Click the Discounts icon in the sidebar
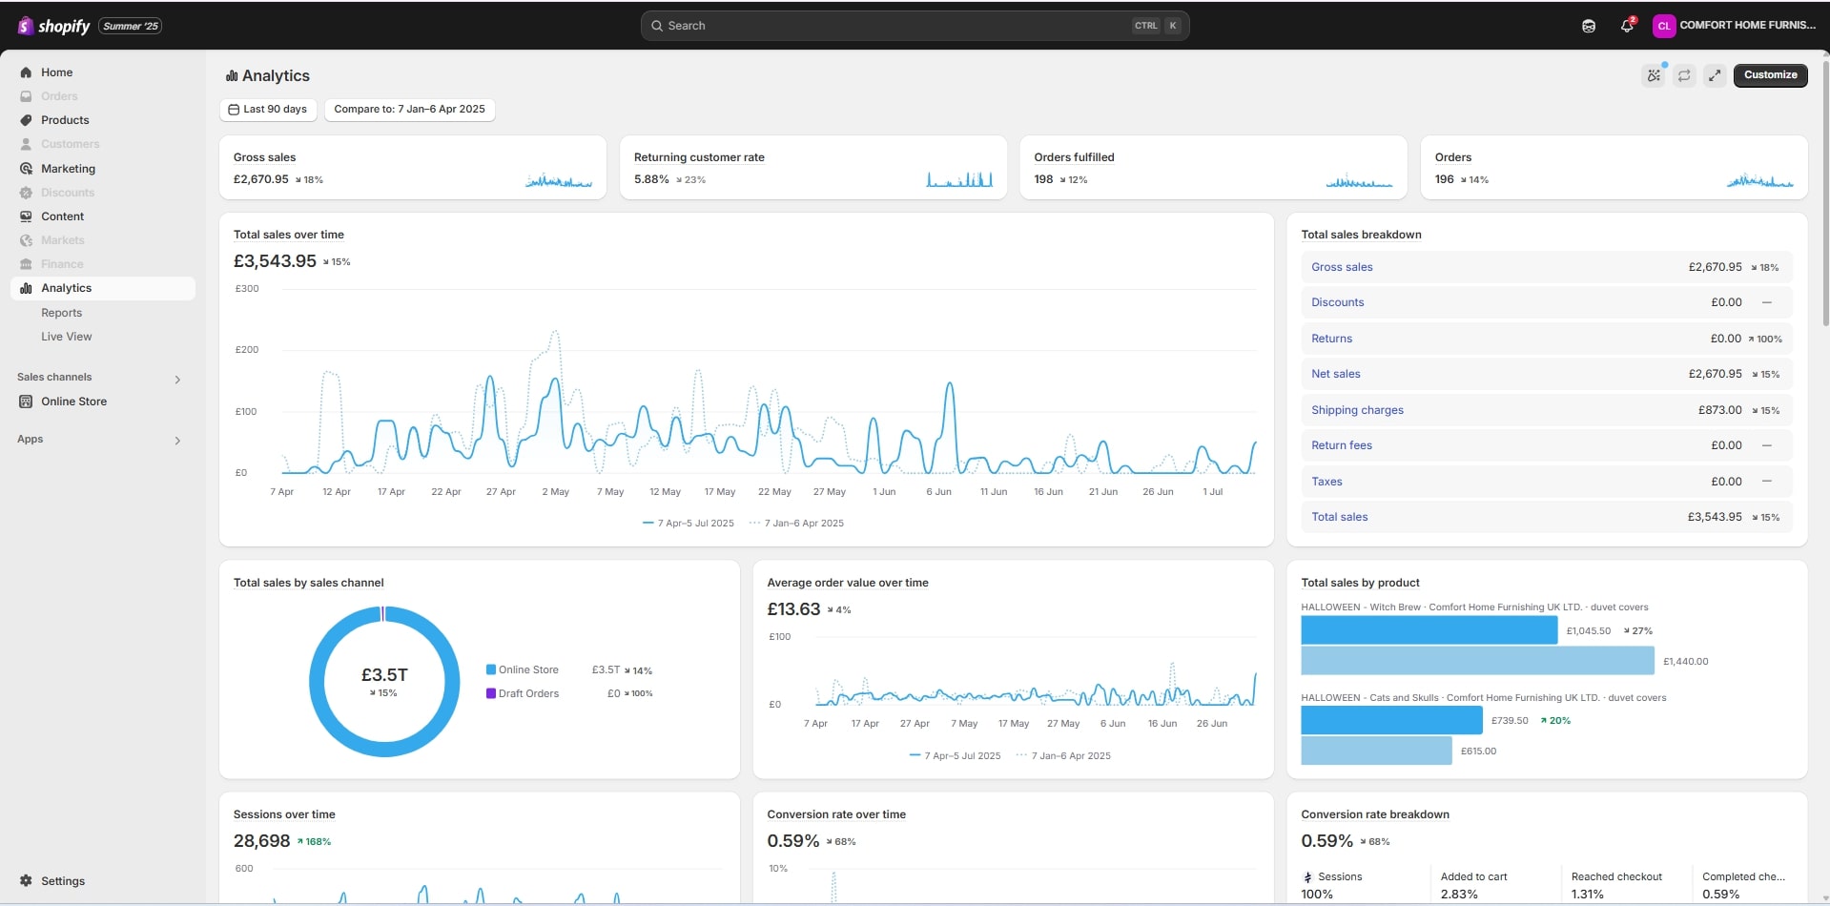Viewport: 1830px width, 906px height. 26,193
